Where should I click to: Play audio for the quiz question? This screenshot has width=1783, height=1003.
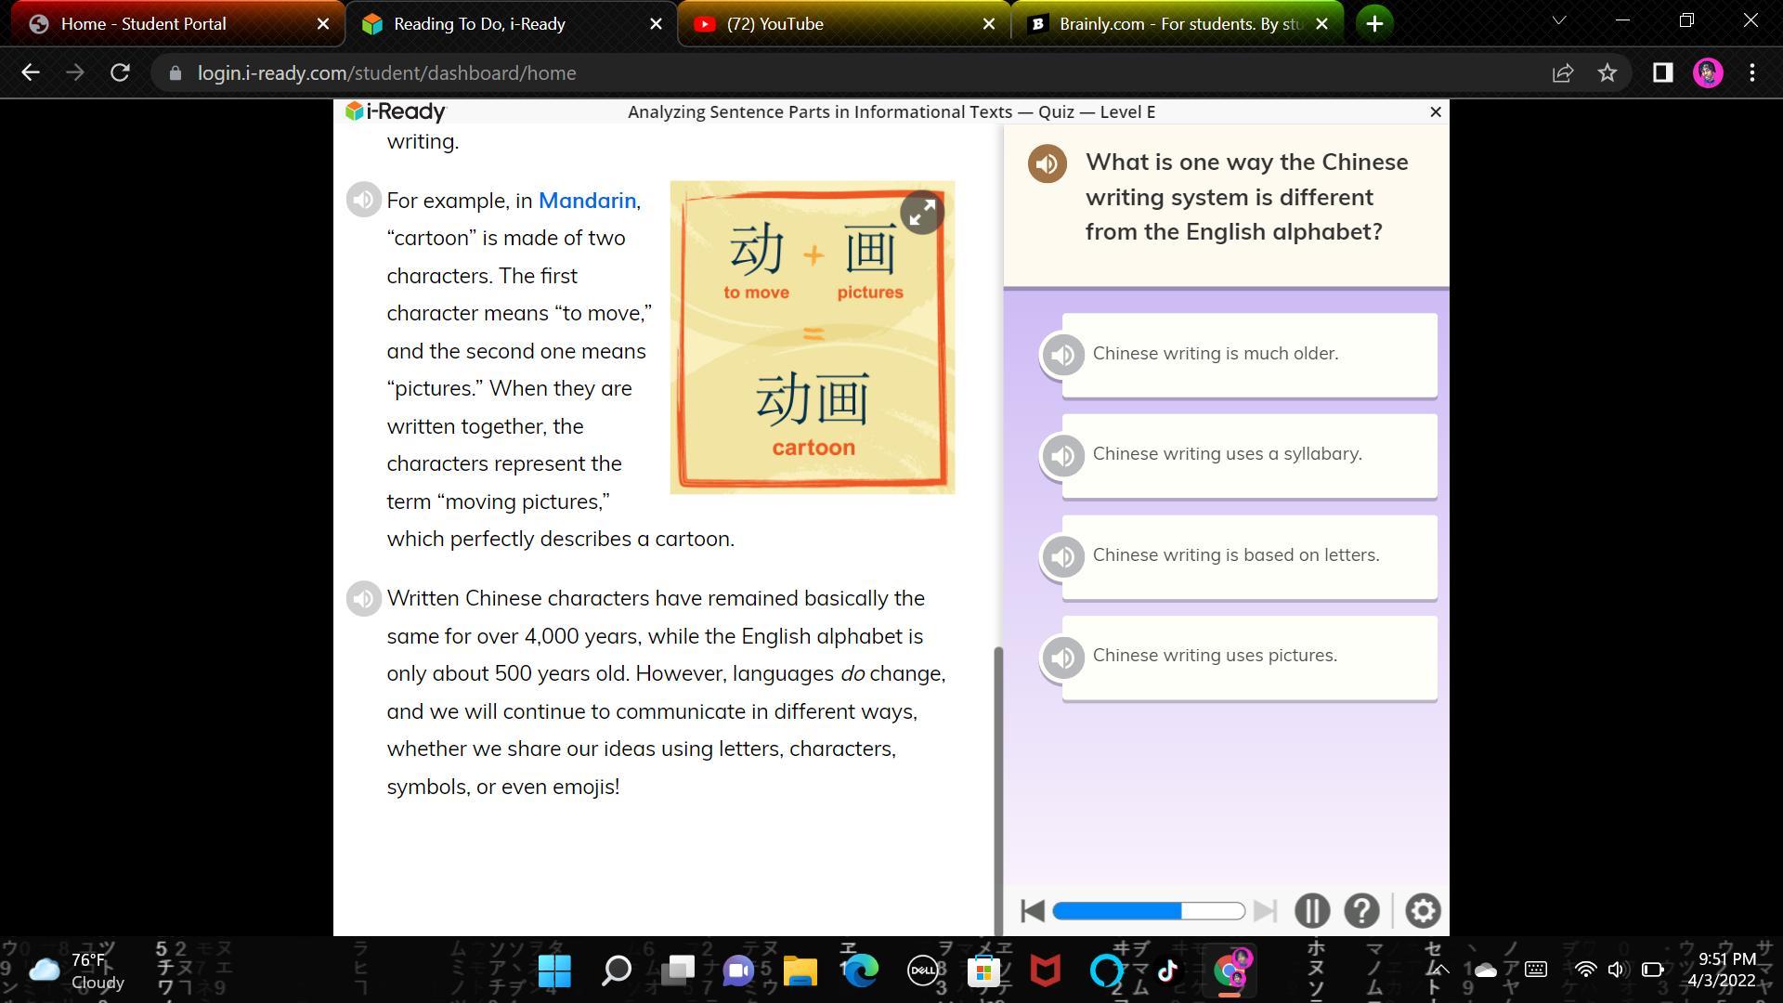[x=1047, y=163]
